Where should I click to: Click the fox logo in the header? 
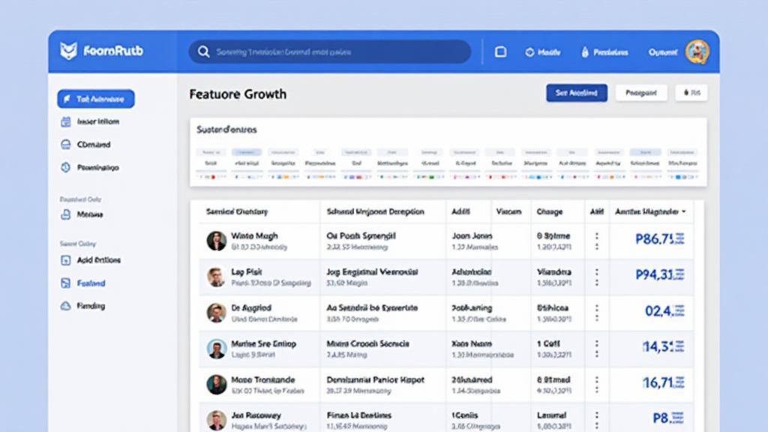tap(69, 52)
